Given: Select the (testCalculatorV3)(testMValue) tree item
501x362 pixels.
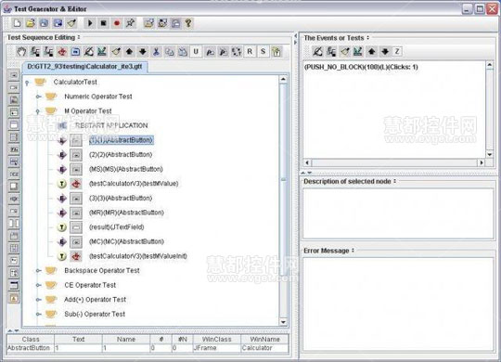Looking at the screenshot, I should click(x=134, y=184).
